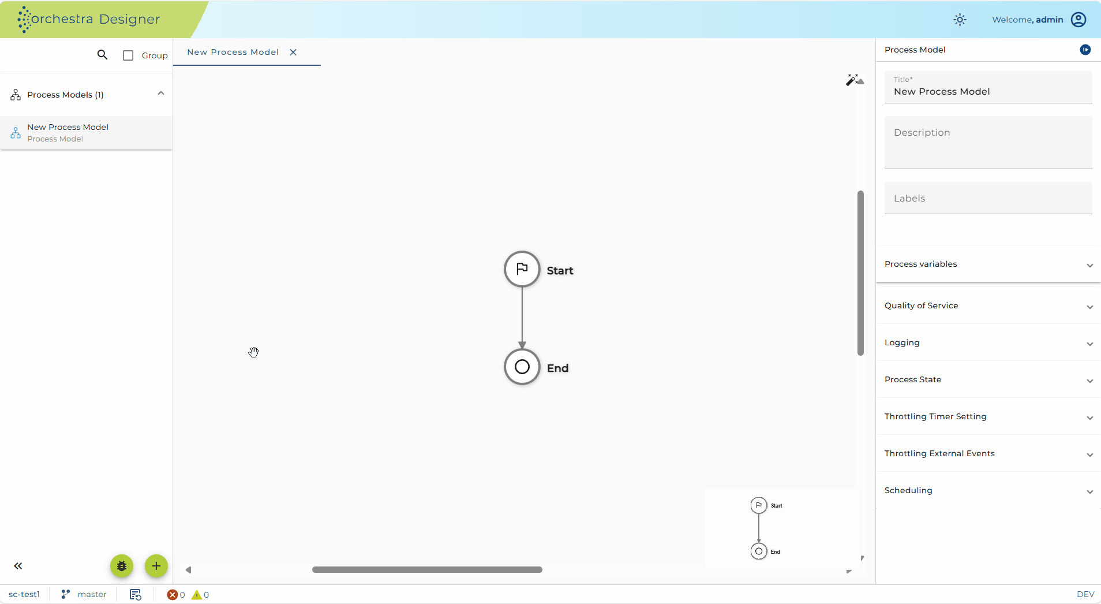This screenshot has height=604, width=1101.
Task: Switch to the New Process Model tab
Action: click(x=233, y=52)
